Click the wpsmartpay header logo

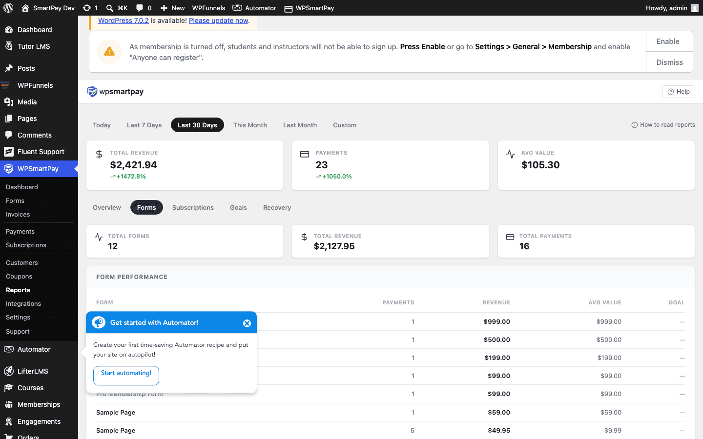(115, 92)
